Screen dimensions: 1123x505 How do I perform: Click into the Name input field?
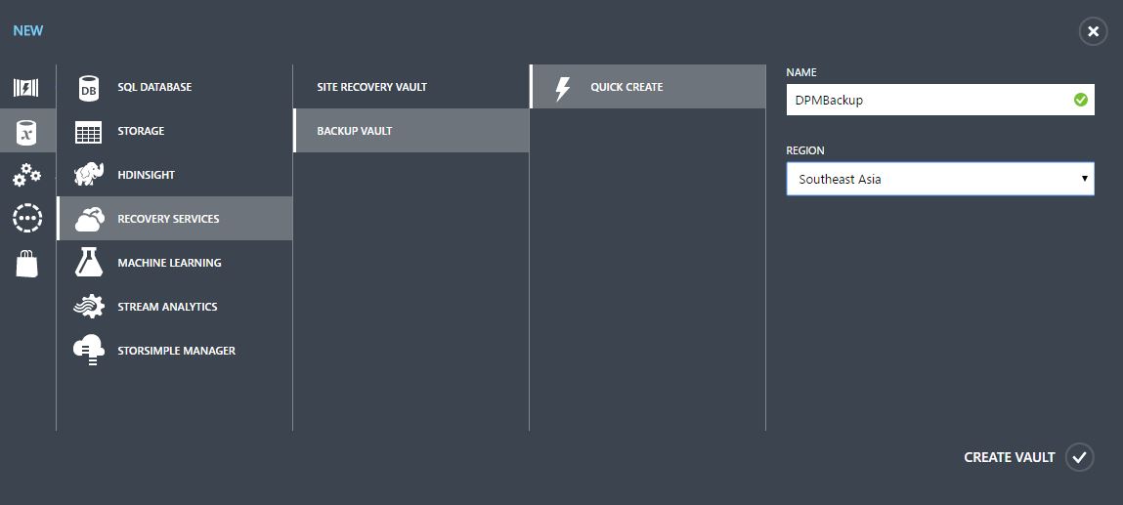940,101
